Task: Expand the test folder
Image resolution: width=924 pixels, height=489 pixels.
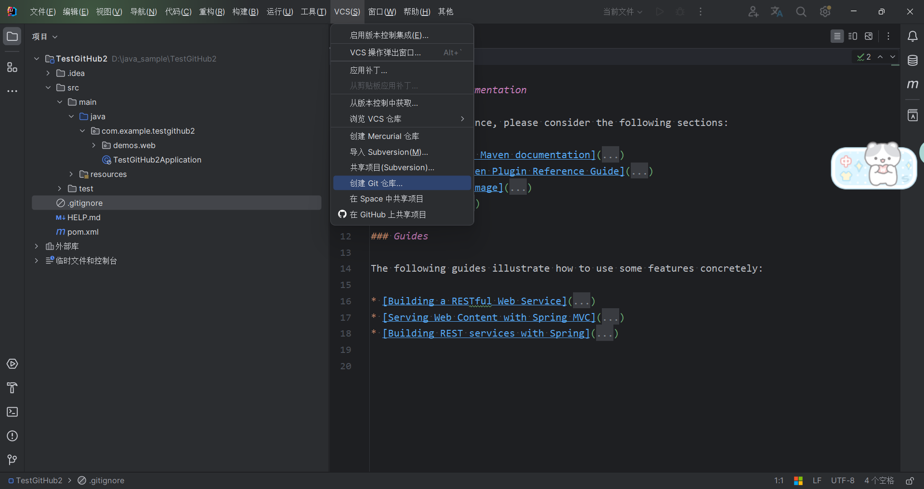Action: coord(60,188)
